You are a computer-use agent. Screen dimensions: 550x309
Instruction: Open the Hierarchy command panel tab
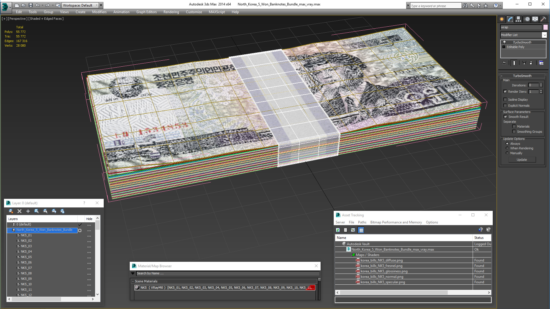coord(518,19)
